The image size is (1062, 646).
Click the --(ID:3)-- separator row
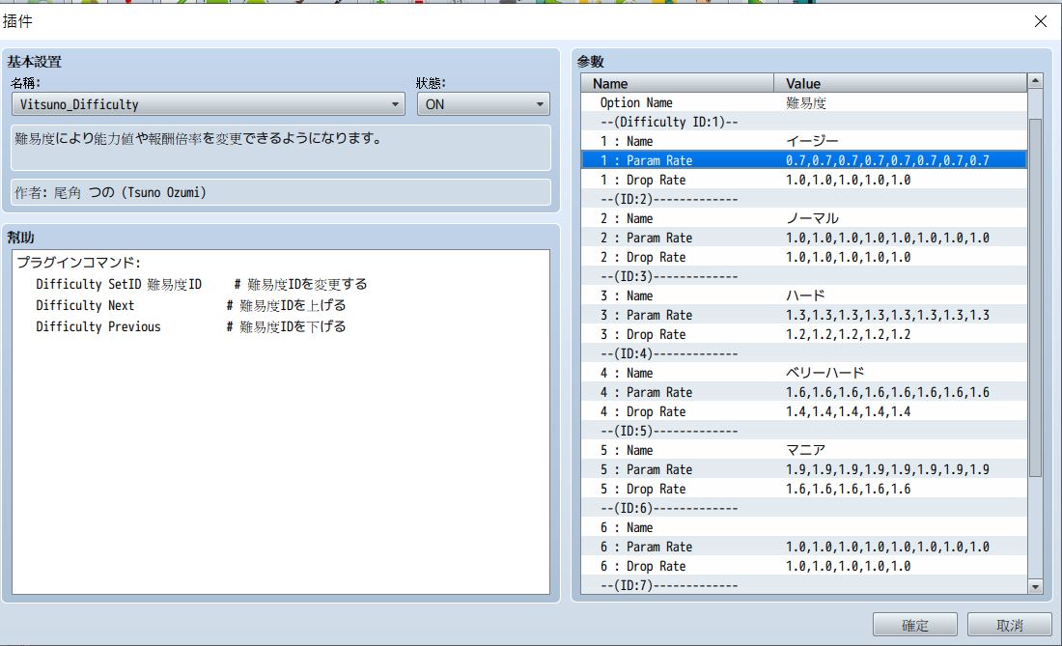pos(804,276)
